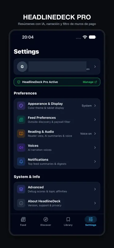Viewport: 114px width, 248px height.
Task: Tap the G profile avatar
Action: pyautogui.click(x=22, y=67)
